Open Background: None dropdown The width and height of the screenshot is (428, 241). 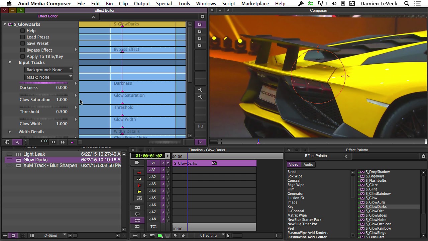tap(49, 70)
